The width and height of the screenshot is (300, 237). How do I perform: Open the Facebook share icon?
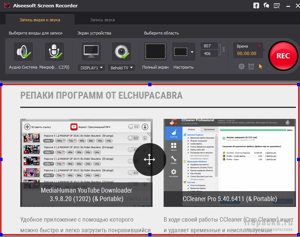tap(256, 6)
